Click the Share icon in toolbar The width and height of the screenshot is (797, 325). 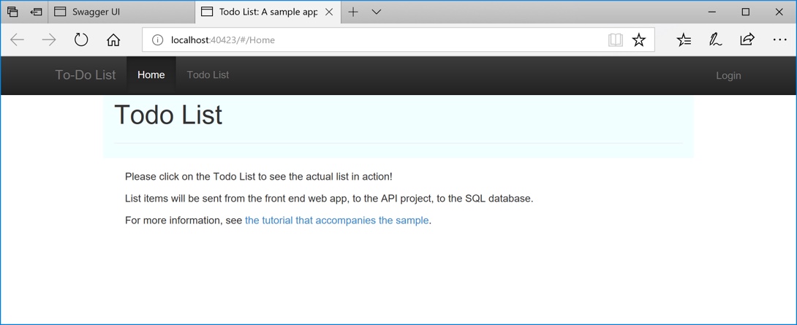pyautogui.click(x=747, y=40)
